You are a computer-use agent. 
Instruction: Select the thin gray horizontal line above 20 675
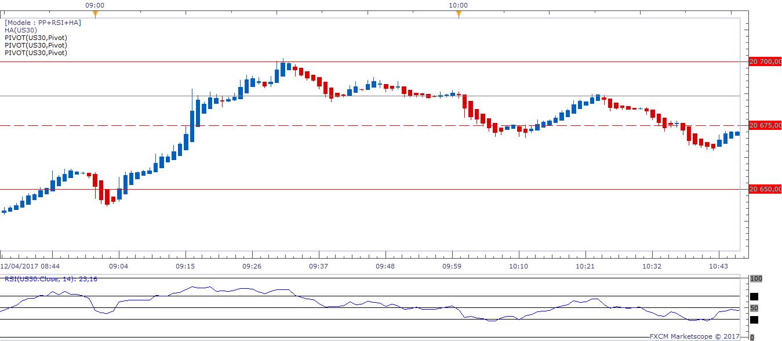pyautogui.click(x=371, y=96)
